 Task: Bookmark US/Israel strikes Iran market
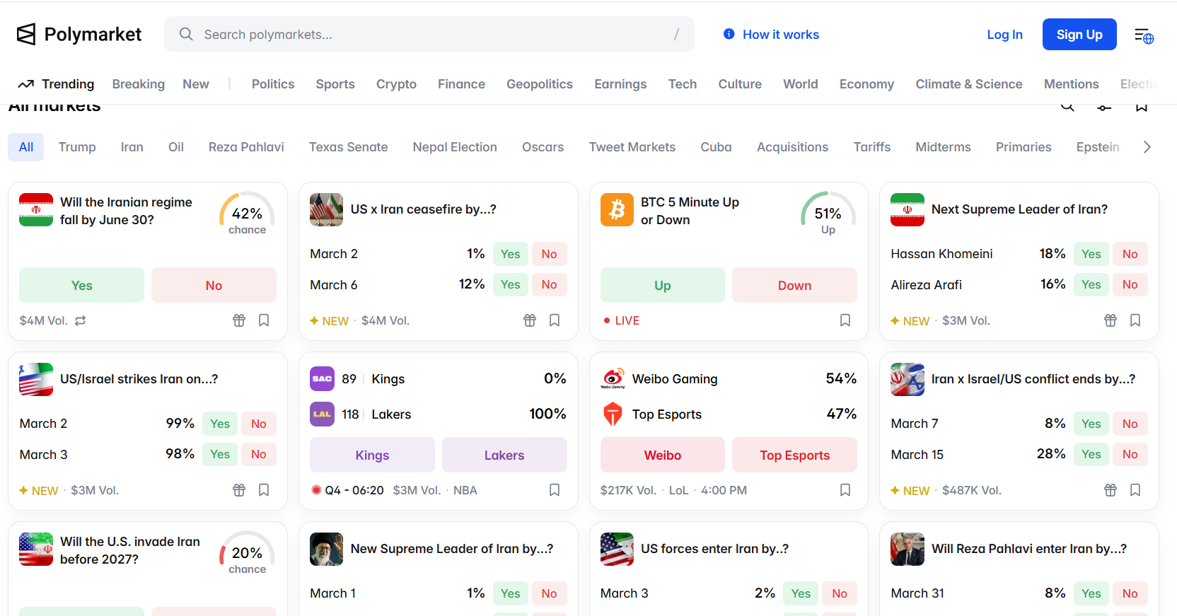point(264,490)
